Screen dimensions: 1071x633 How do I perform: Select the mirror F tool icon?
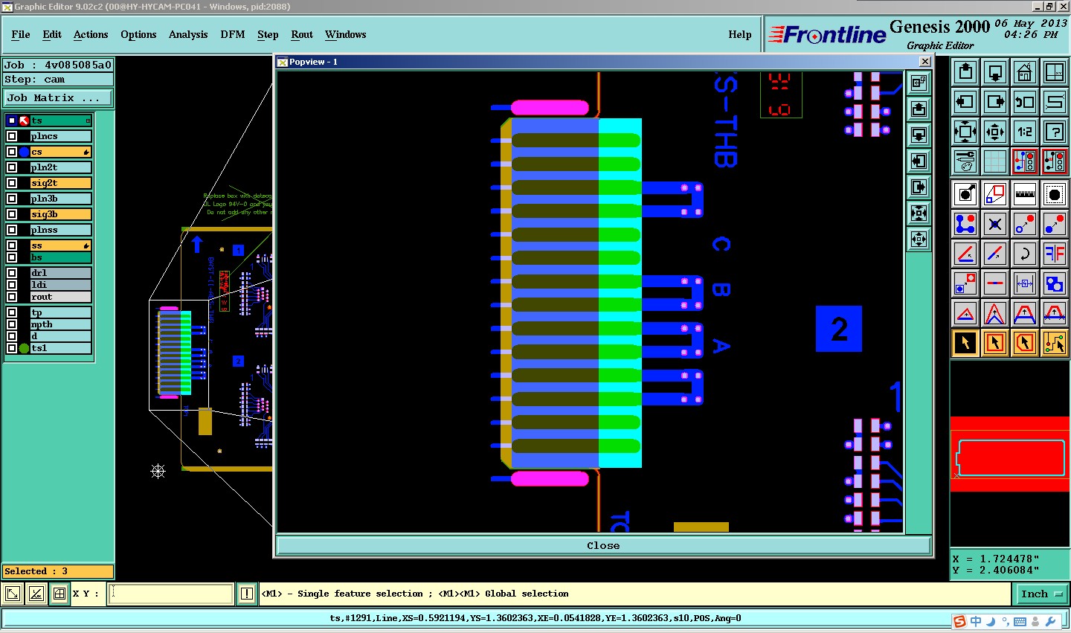[1055, 254]
